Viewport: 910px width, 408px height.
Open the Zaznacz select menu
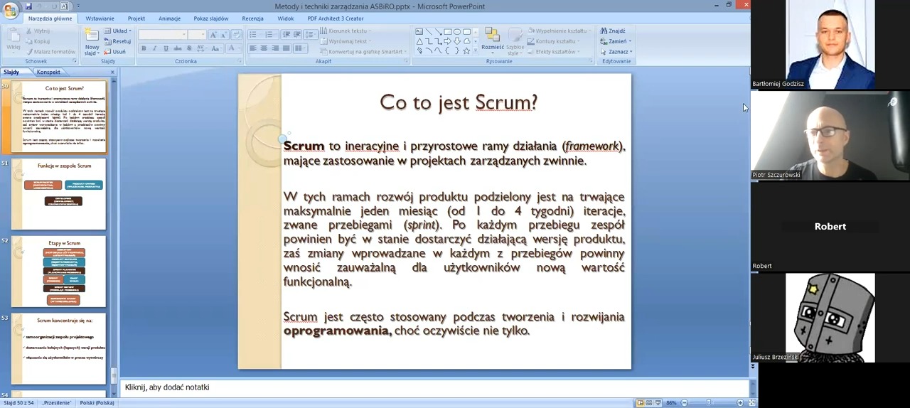tap(616, 52)
